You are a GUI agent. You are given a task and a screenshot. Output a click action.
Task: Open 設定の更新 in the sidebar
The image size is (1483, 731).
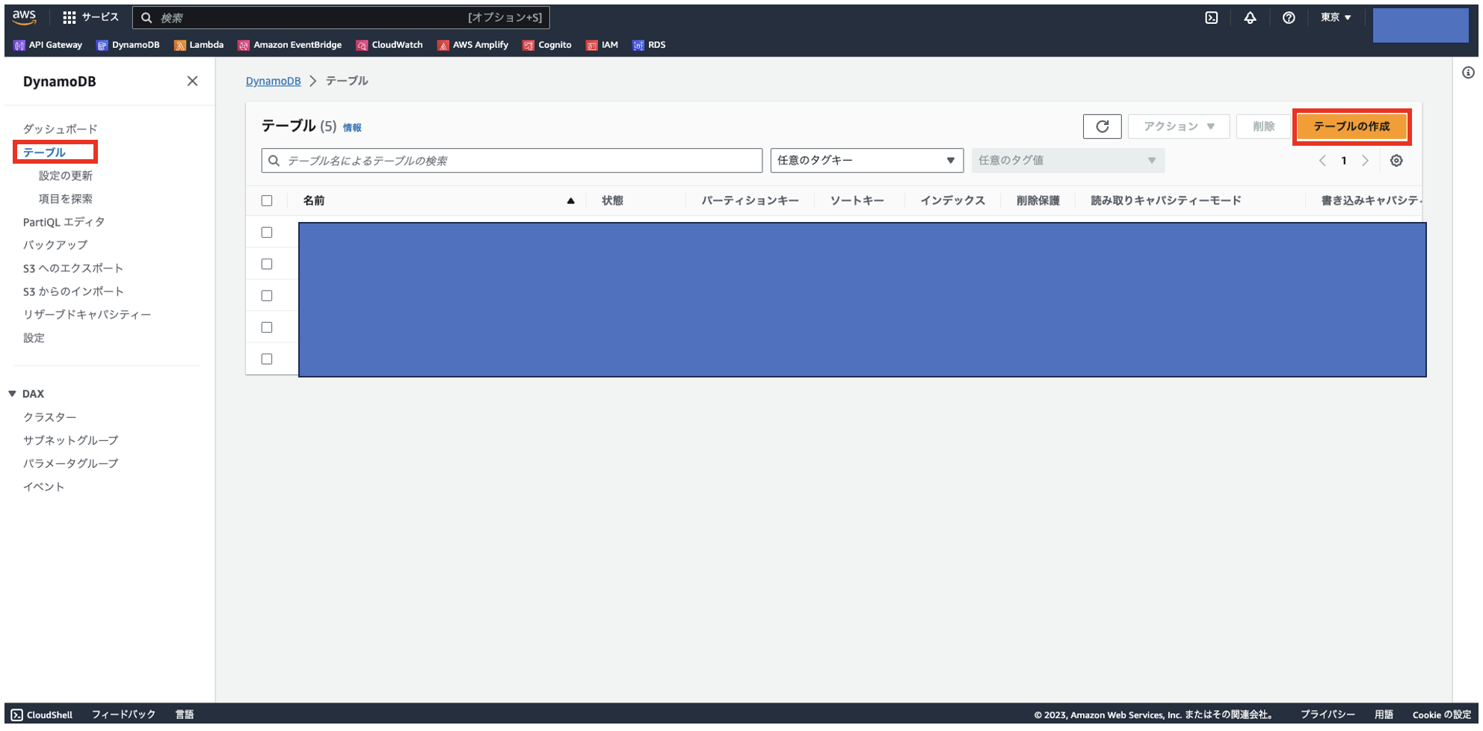(x=65, y=176)
